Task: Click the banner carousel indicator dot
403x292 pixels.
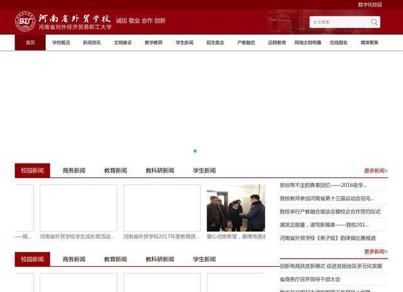Action: pos(195,151)
